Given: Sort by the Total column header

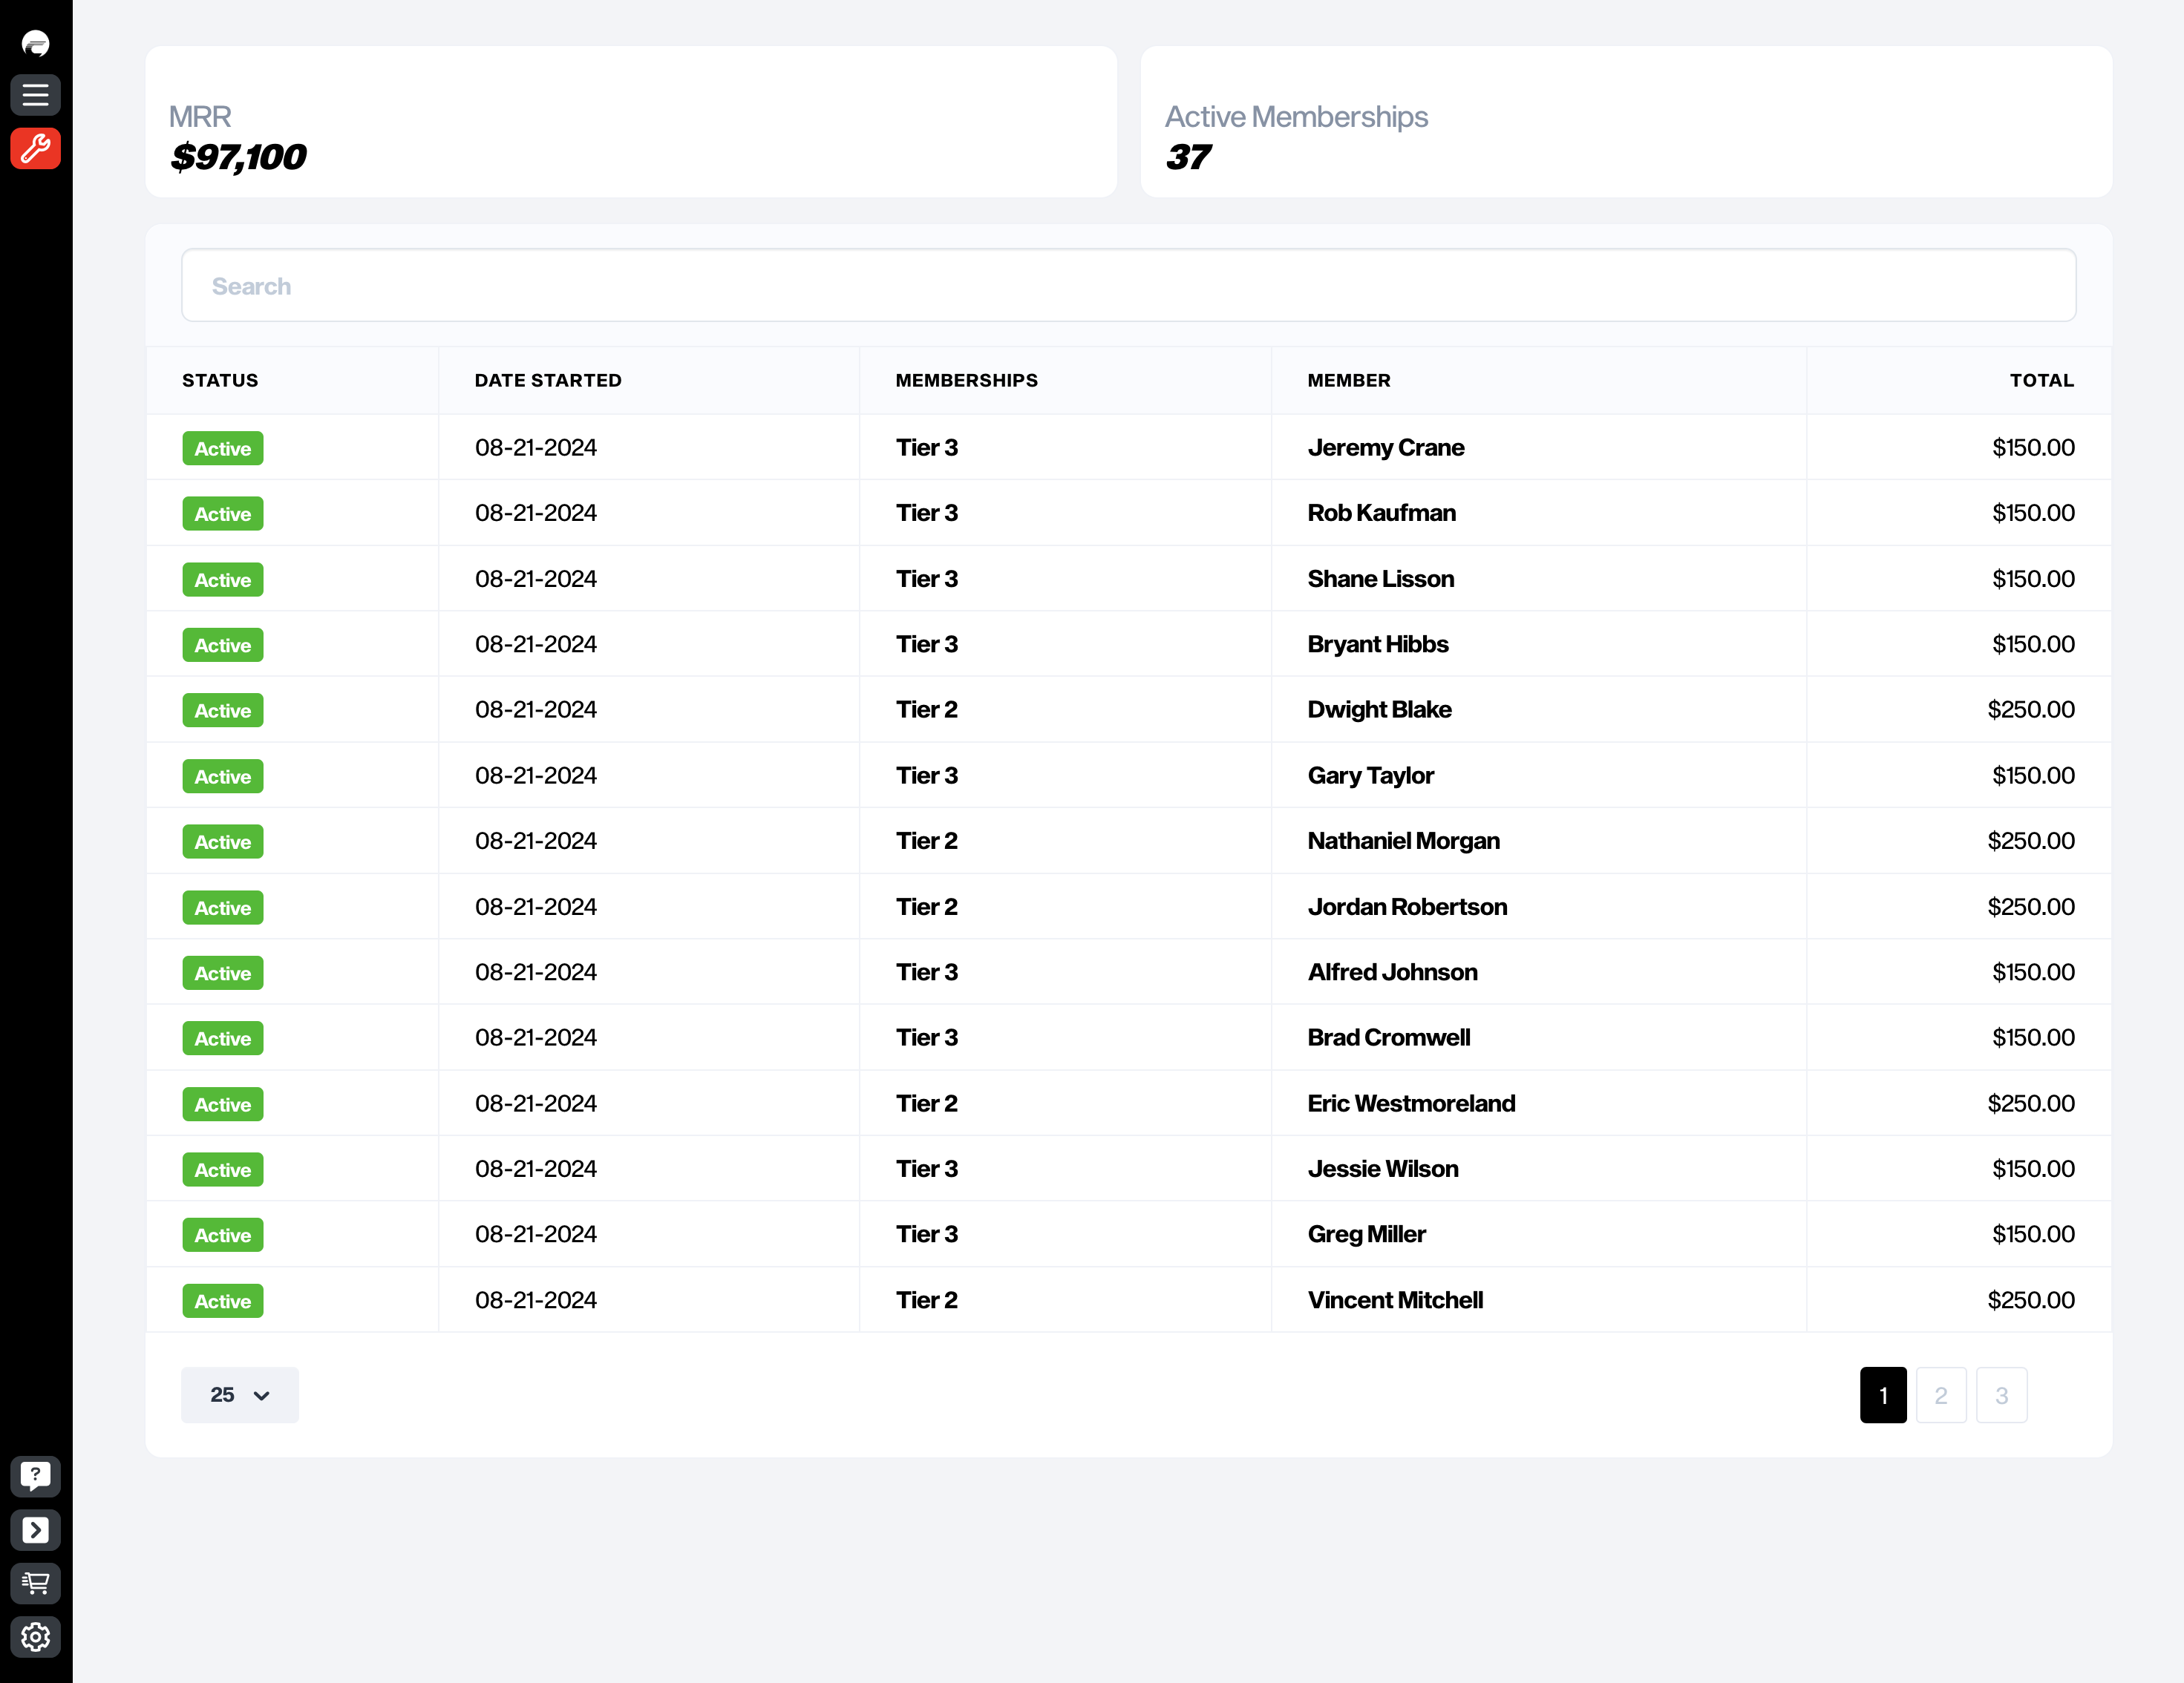Looking at the screenshot, I should [x=2041, y=380].
